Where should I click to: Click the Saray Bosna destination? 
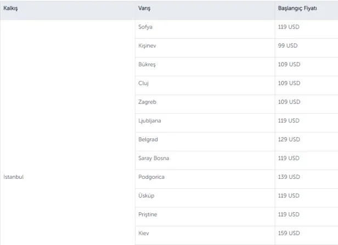(154, 158)
